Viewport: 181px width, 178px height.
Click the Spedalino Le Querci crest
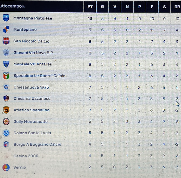pos(6,76)
